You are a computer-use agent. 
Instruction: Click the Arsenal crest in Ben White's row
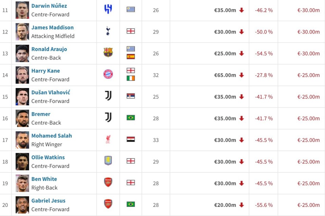108,182
